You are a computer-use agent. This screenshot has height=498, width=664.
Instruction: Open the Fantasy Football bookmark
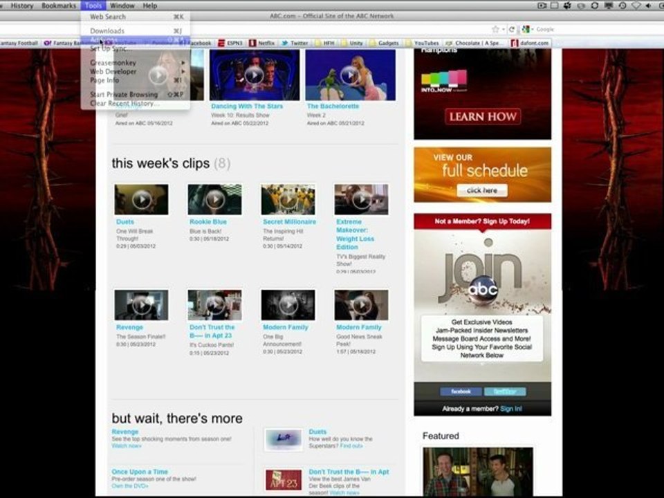pyautogui.click(x=19, y=43)
